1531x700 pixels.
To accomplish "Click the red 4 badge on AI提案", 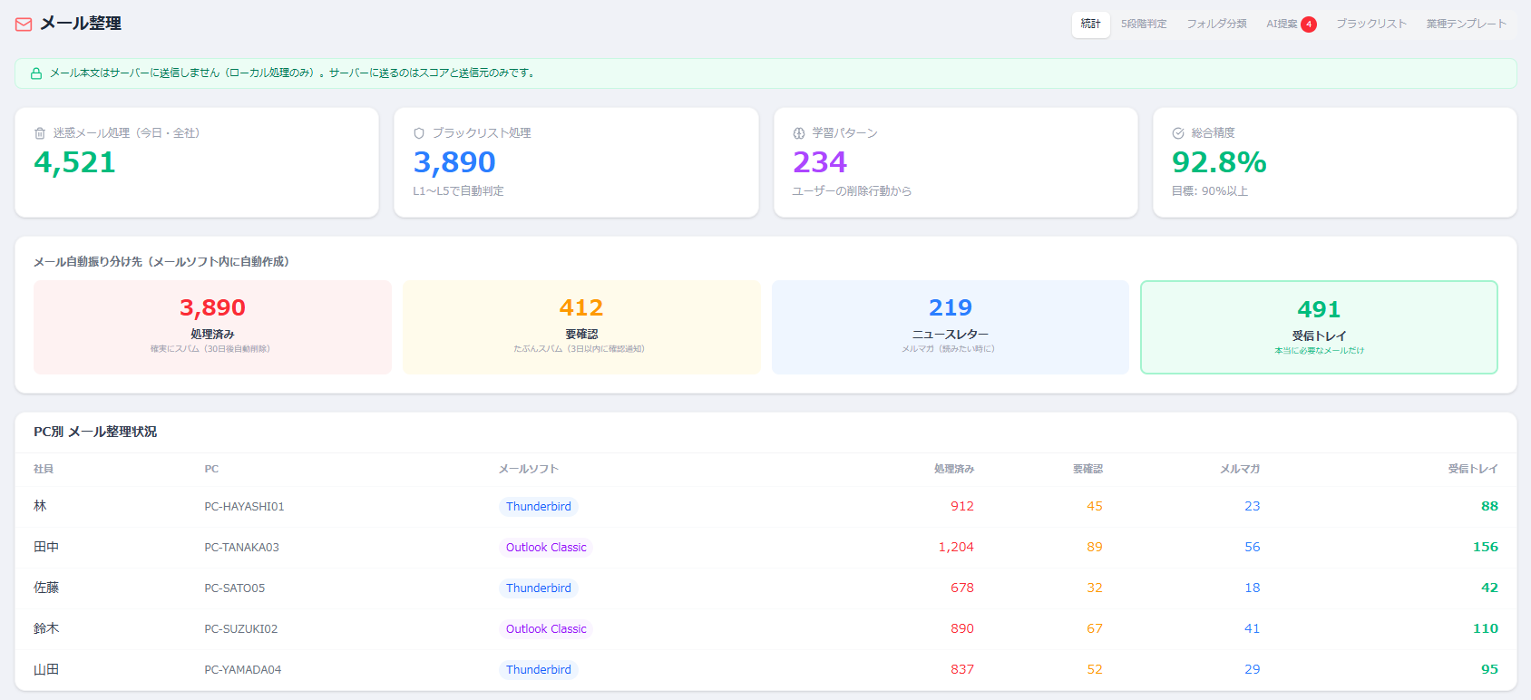I will coord(1309,24).
